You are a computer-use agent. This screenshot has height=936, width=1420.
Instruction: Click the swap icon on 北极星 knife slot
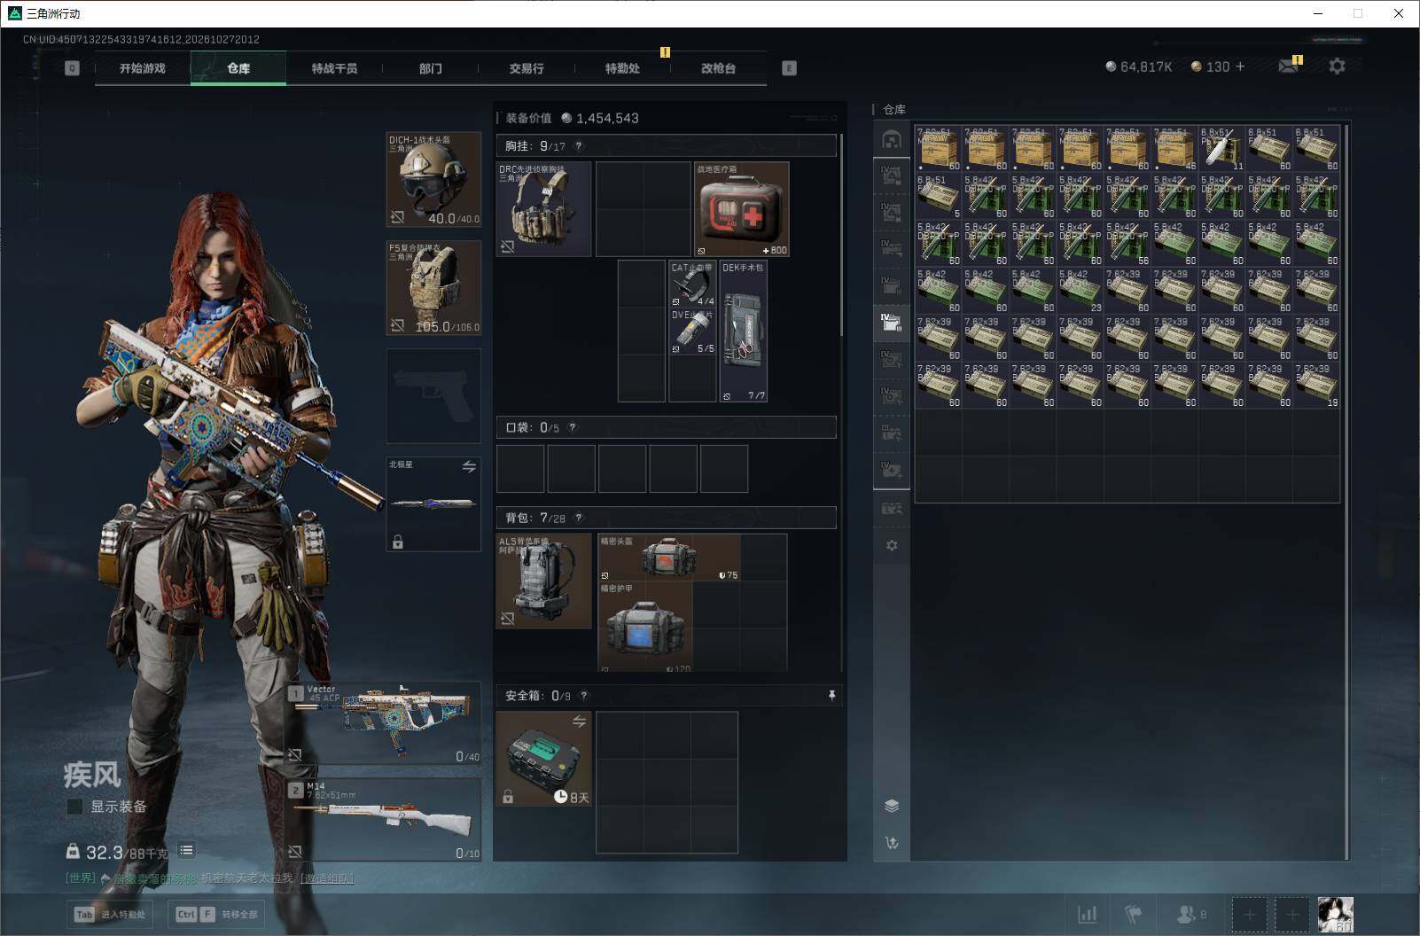click(469, 466)
